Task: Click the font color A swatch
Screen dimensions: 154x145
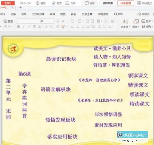Action: coord(40,26)
